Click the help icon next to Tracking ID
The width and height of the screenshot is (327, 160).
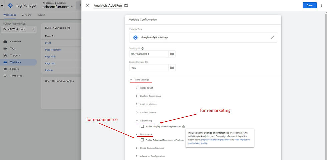point(143,48)
